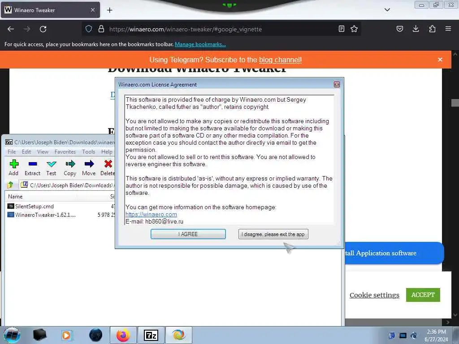Click the black box taskbar icon
Image resolution: width=459 pixels, height=344 pixels.
point(39,335)
